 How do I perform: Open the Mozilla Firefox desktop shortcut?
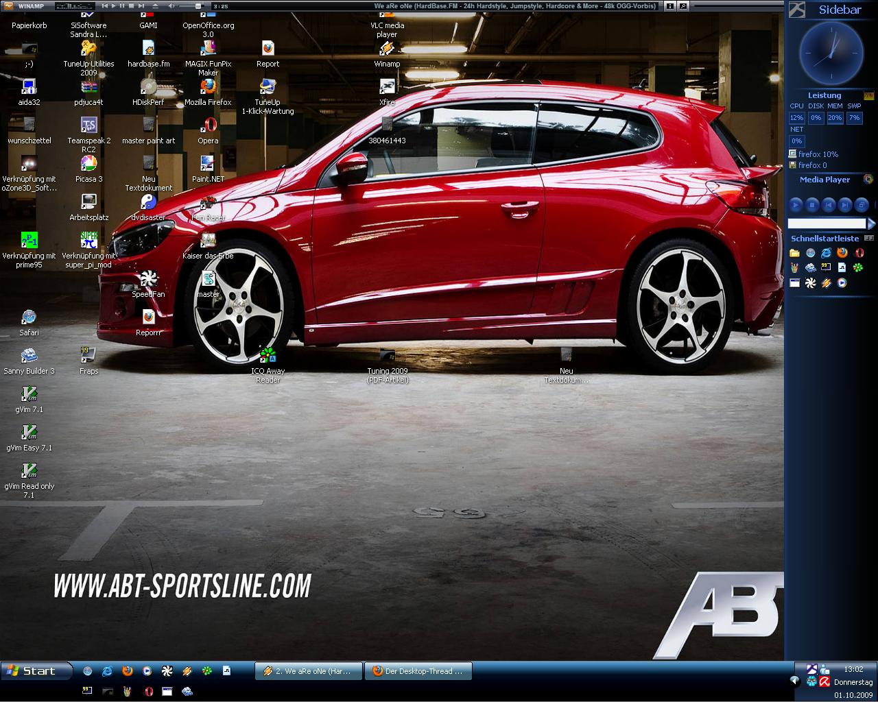(208, 88)
